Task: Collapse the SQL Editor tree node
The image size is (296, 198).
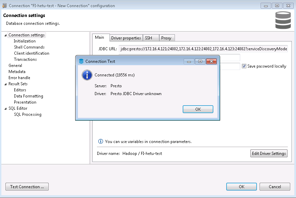Action: [x=5, y=109]
